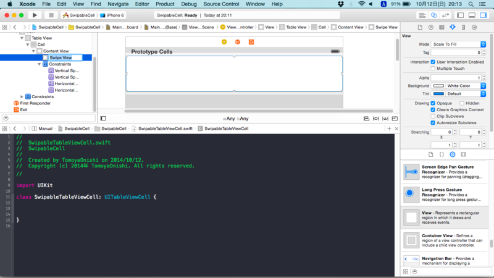Open the Quick Help inspector
This screenshot has height=278, width=494.
point(430,27)
